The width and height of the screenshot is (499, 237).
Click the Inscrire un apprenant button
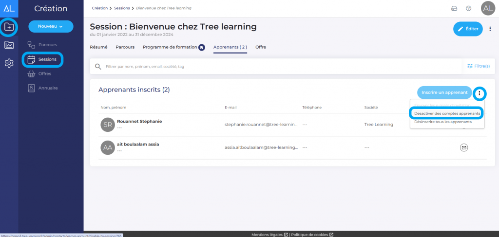[x=444, y=92]
